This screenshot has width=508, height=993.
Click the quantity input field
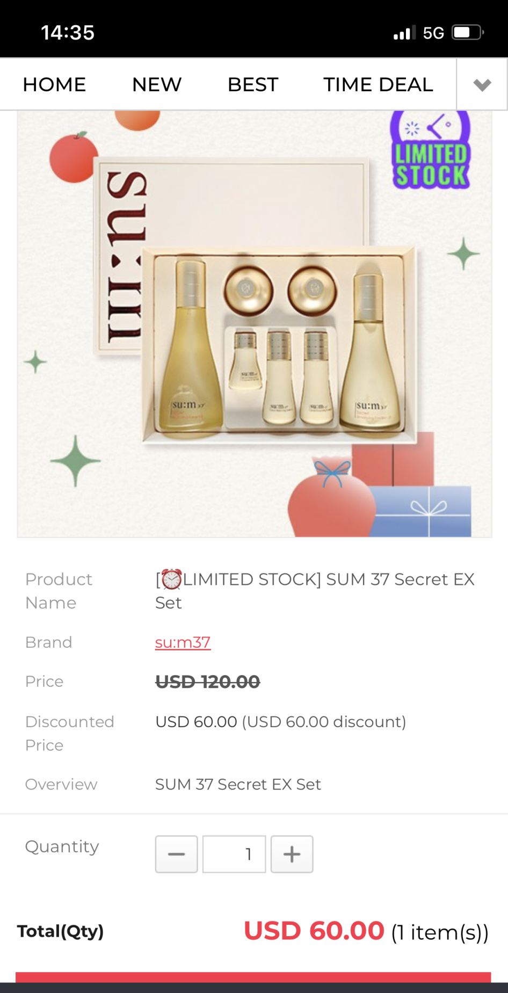coord(234,854)
